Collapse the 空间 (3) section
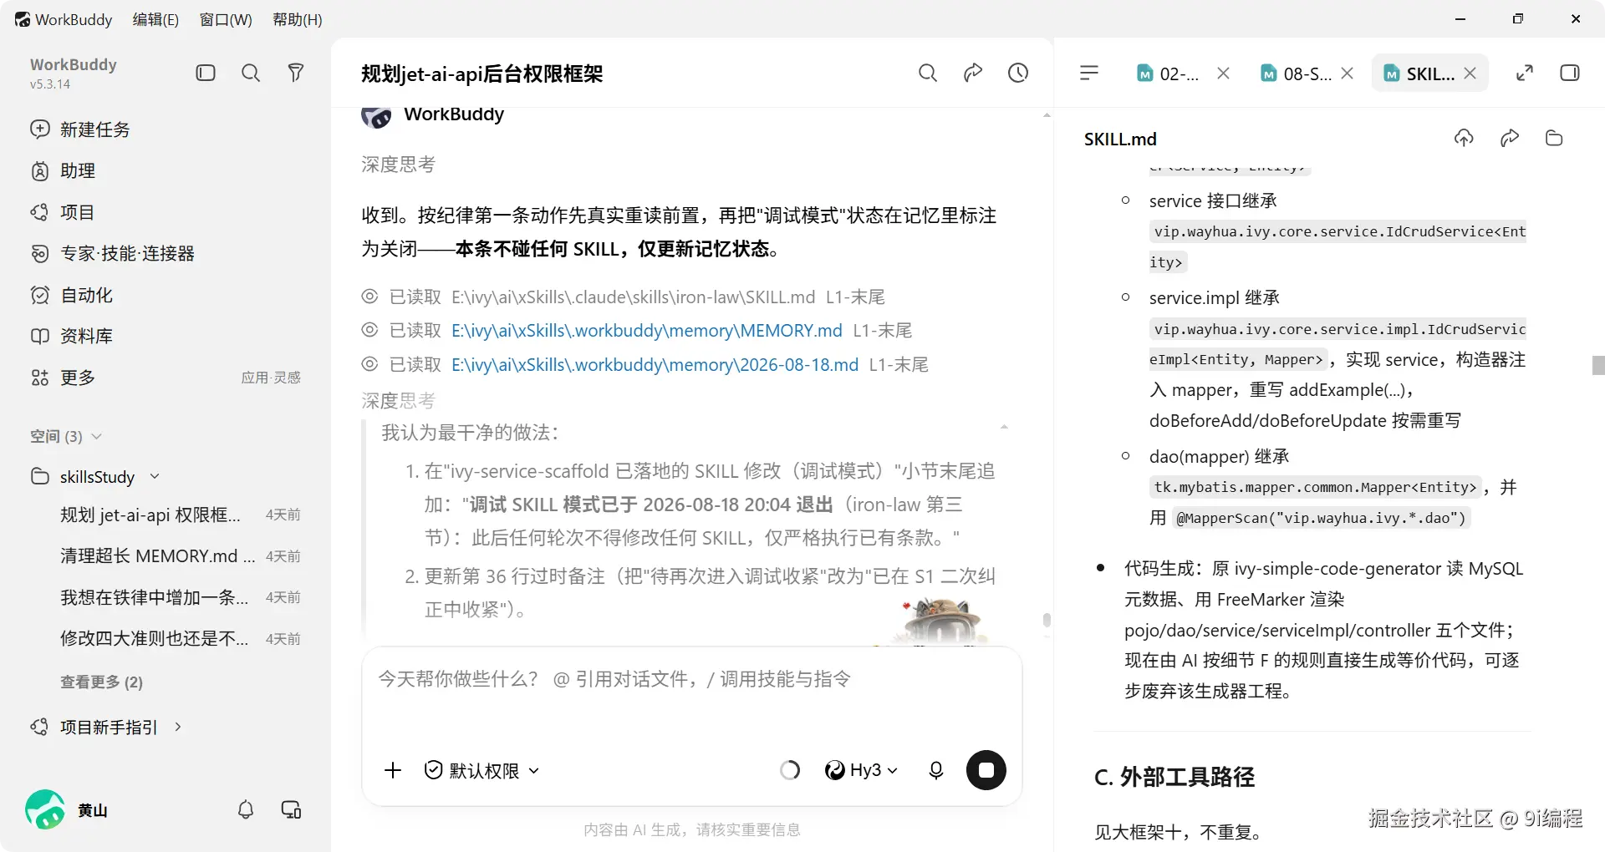This screenshot has width=1605, height=852. click(x=97, y=436)
